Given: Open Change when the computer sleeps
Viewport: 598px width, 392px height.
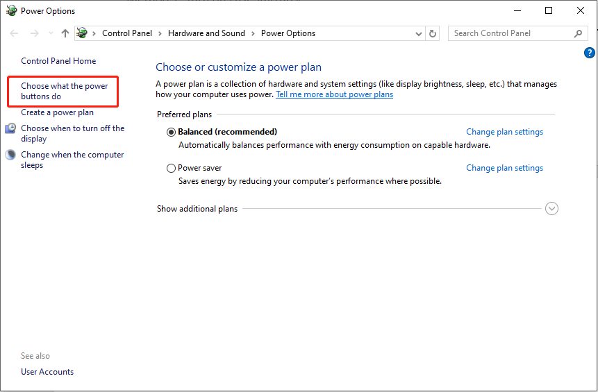Looking at the screenshot, I should pyautogui.click(x=72, y=160).
